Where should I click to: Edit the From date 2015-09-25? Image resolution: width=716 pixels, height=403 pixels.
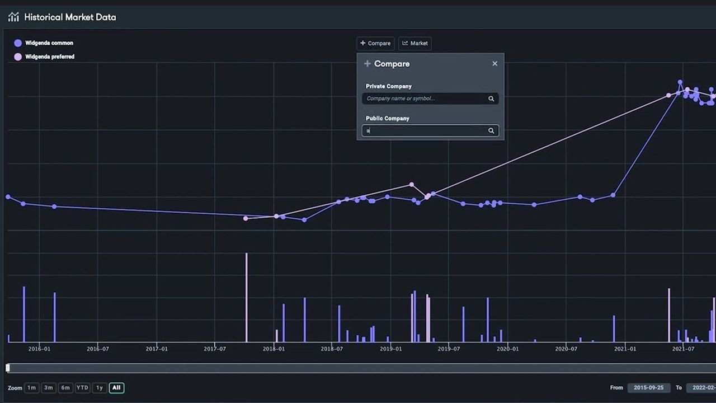click(x=649, y=387)
